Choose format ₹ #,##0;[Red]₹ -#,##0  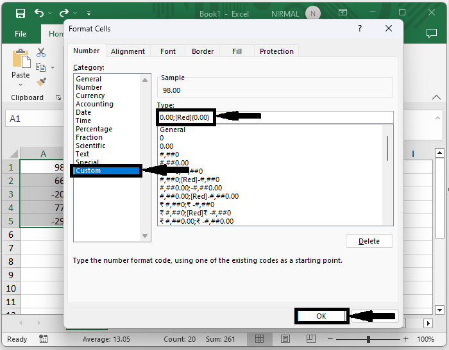[x=195, y=213]
